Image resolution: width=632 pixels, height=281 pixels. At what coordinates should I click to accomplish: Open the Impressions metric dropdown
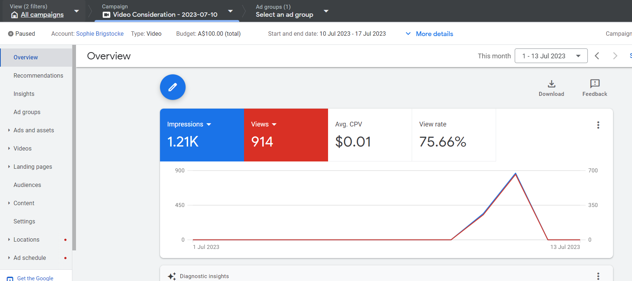[x=209, y=124]
